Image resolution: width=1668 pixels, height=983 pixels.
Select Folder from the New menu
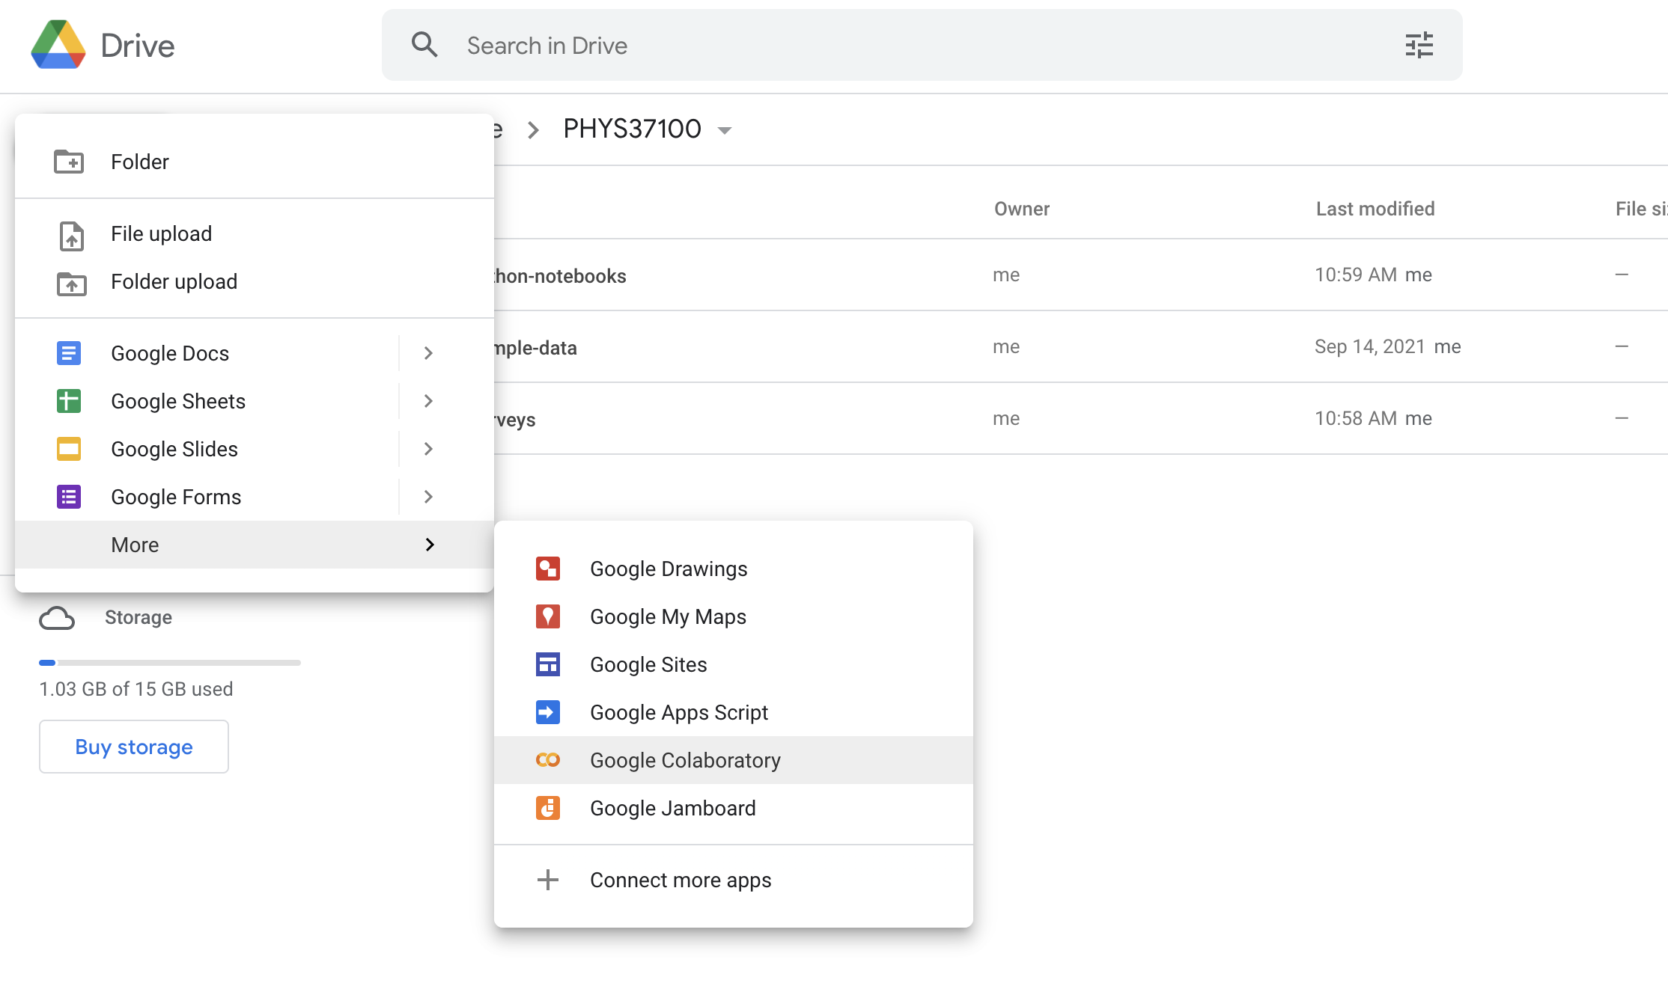(x=255, y=162)
